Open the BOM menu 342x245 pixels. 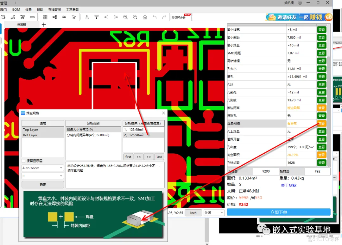tap(16, 9)
